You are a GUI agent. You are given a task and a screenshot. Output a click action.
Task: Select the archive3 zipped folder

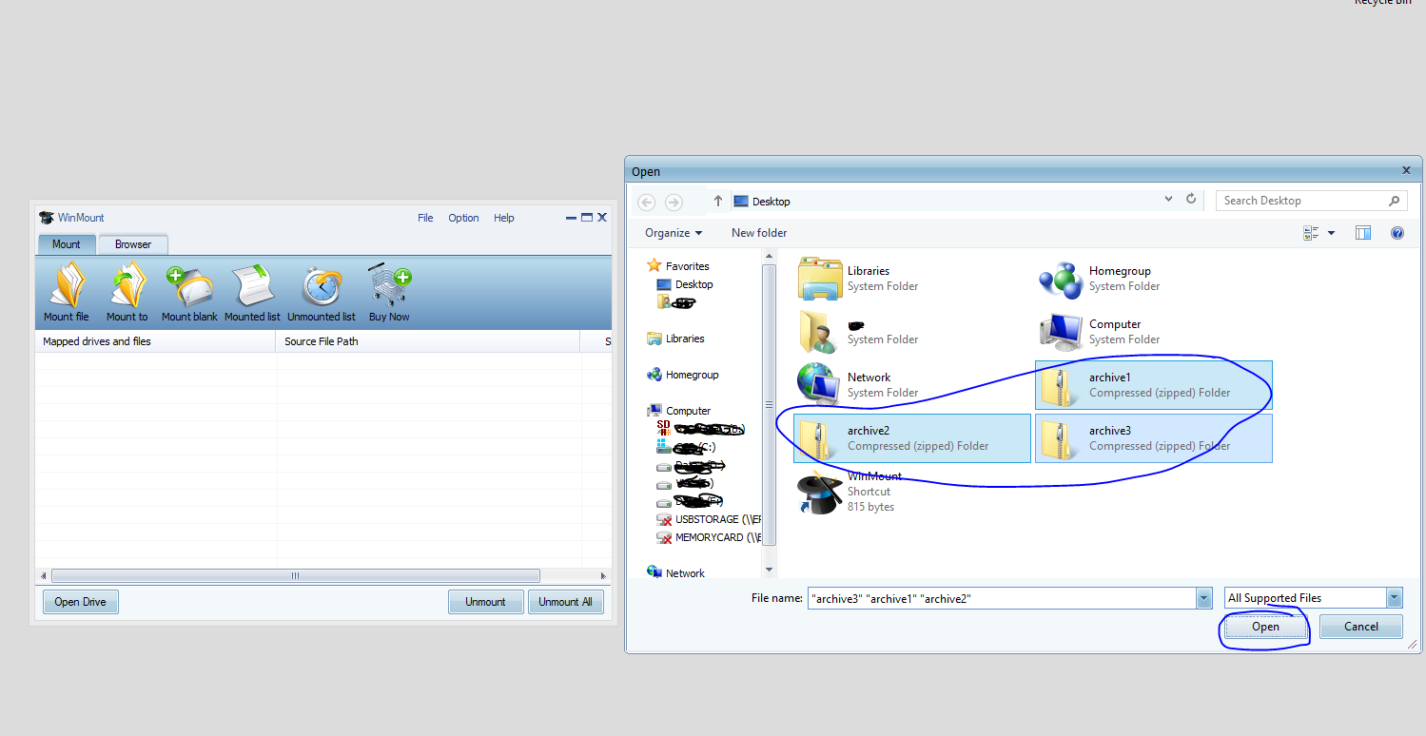1153,438
